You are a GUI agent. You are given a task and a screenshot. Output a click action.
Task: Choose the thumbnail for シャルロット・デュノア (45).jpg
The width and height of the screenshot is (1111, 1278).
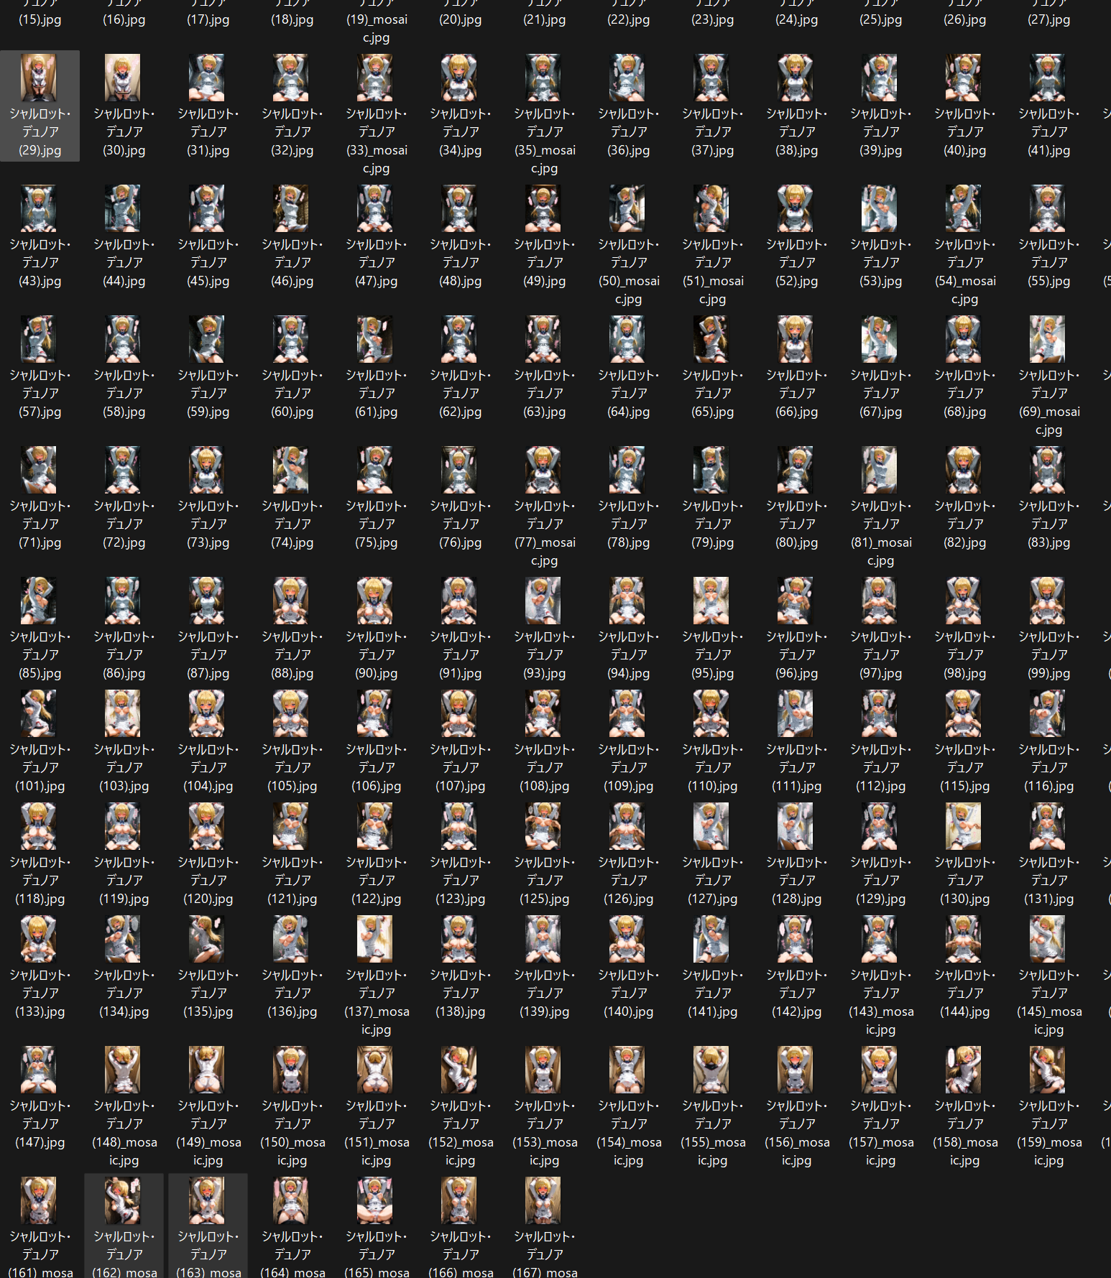pyautogui.click(x=207, y=208)
